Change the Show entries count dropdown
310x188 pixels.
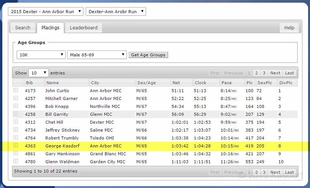(38, 73)
